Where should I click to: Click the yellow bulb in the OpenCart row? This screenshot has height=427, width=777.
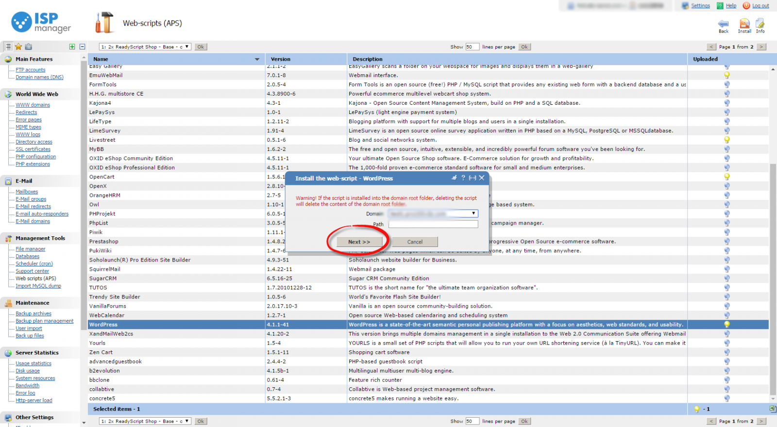pyautogui.click(x=727, y=177)
